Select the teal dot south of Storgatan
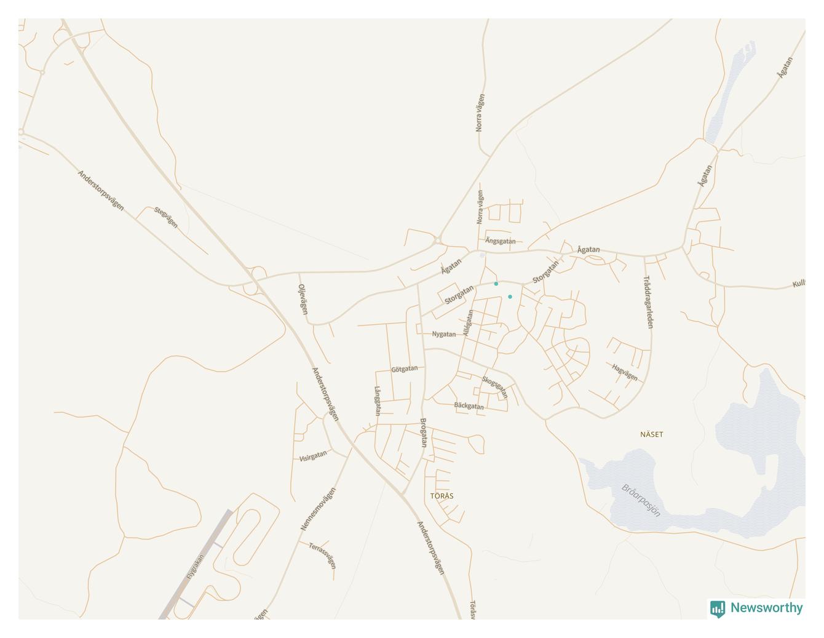 pos(510,297)
